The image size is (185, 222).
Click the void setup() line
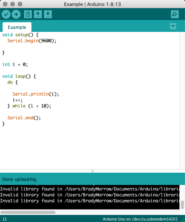[20, 35]
